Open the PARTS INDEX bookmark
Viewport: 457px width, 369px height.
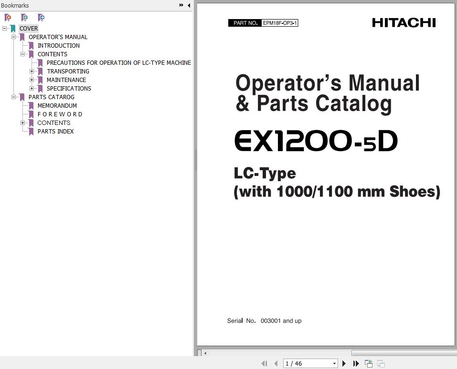[56, 131]
